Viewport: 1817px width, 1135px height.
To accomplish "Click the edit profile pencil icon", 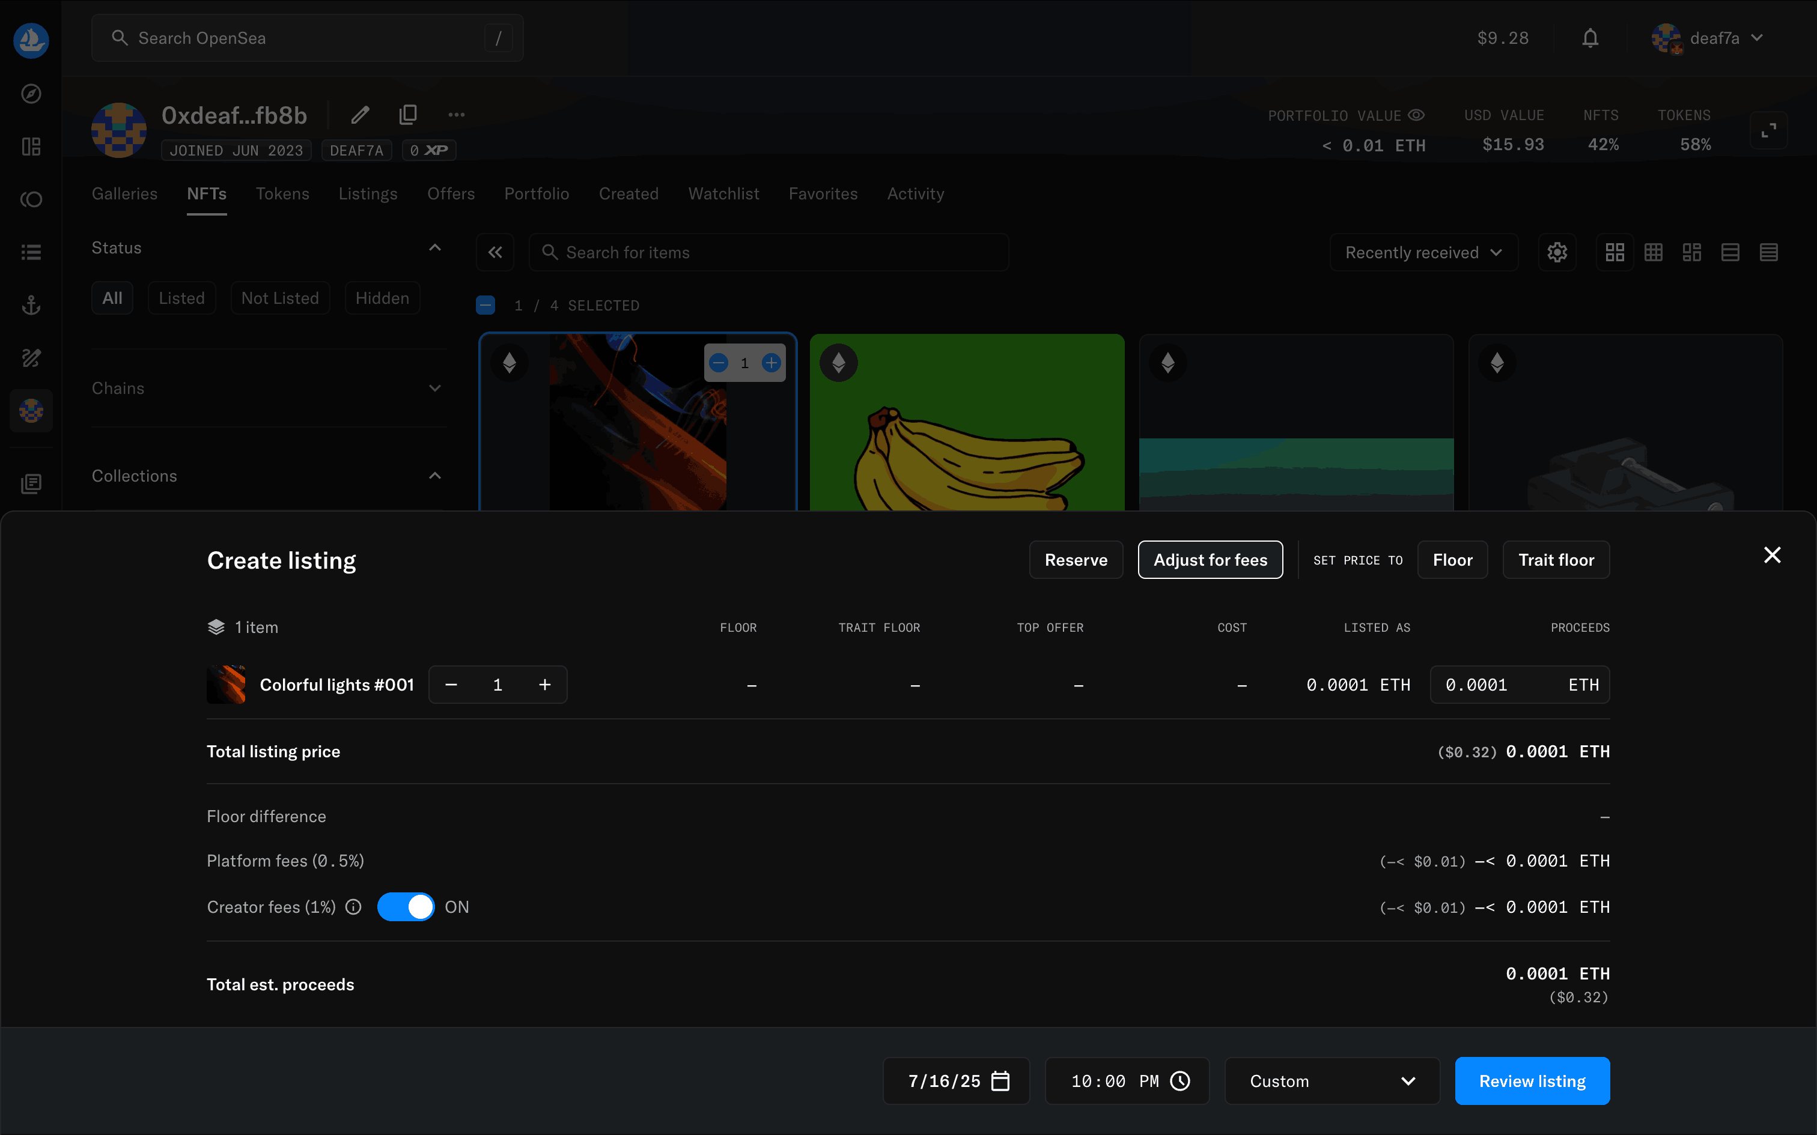I will 361,114.
